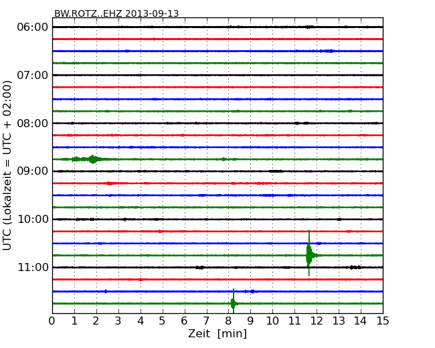Click the large green seismic spike near minute 11.6
Viewport: 435px width, 348px height.
click(309, 253)
